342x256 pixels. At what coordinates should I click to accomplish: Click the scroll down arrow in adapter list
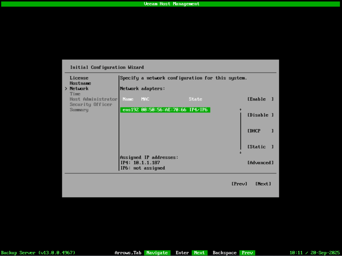coord(240,152)
